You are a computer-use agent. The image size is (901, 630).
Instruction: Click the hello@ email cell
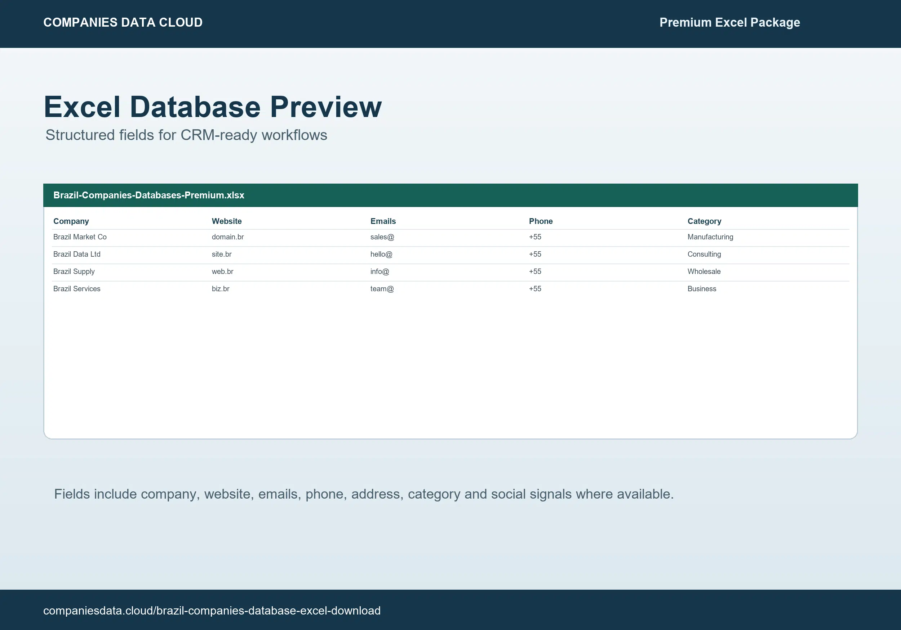click(x=381, y=254)
